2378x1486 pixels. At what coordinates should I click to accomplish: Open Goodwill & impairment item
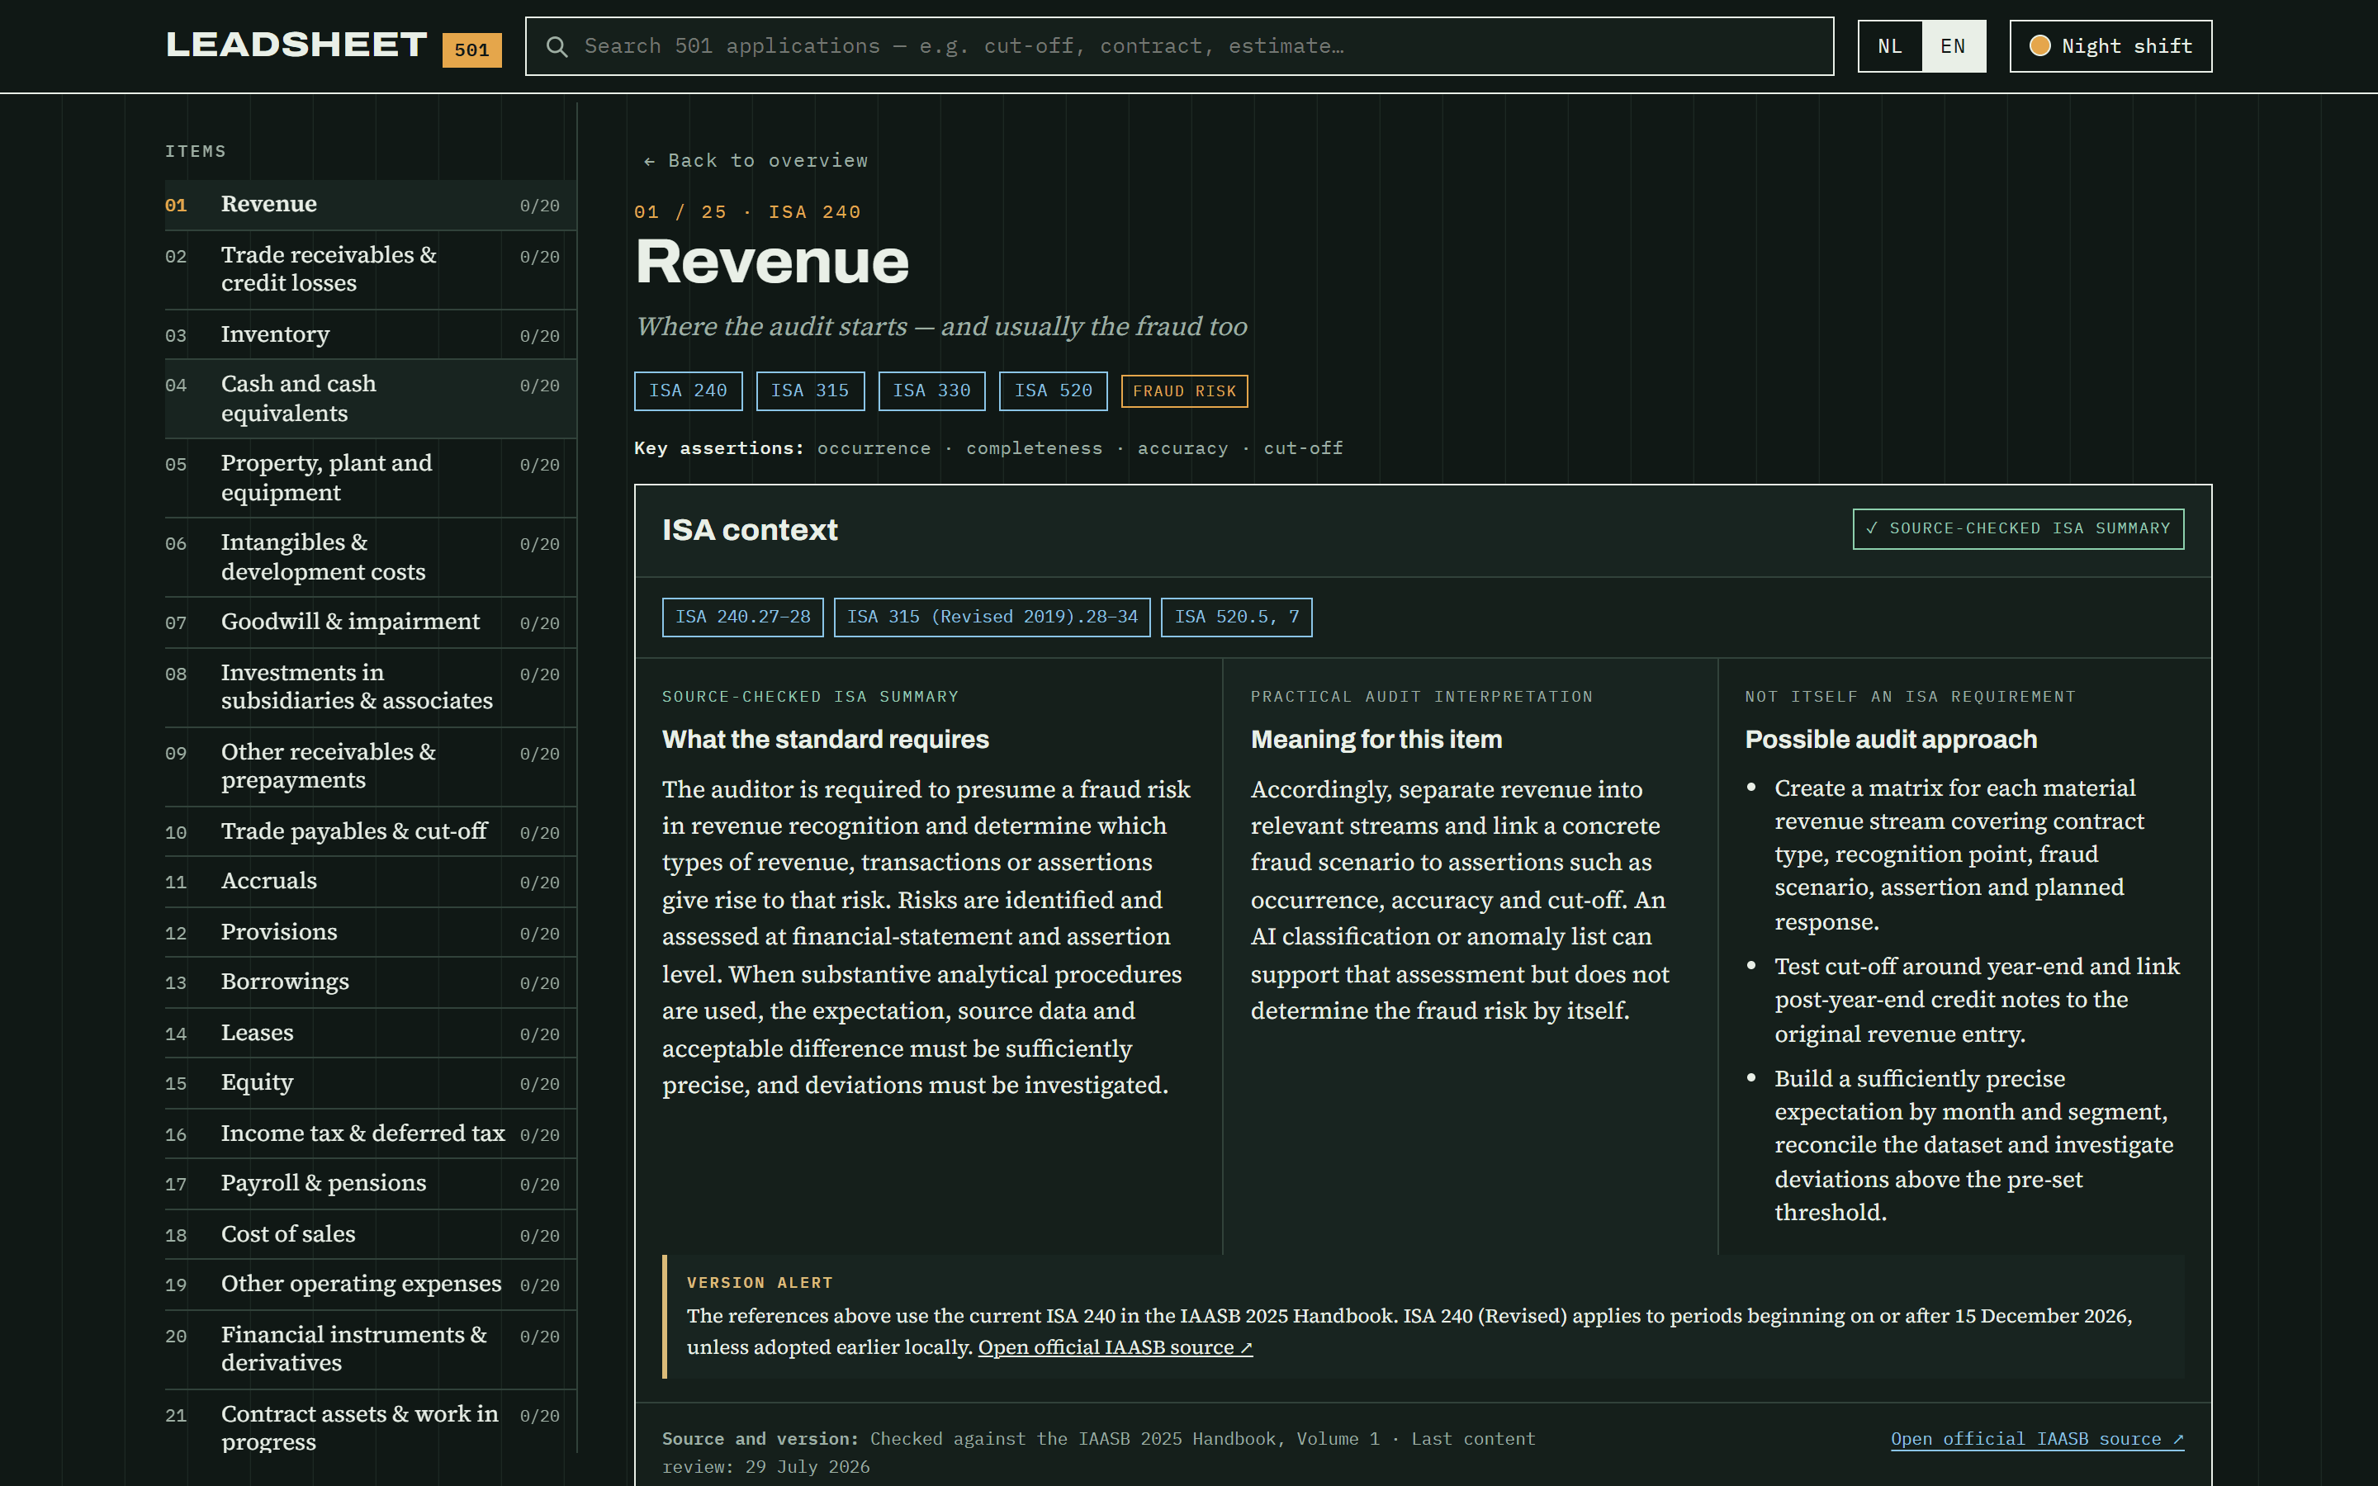click(371, 622)
